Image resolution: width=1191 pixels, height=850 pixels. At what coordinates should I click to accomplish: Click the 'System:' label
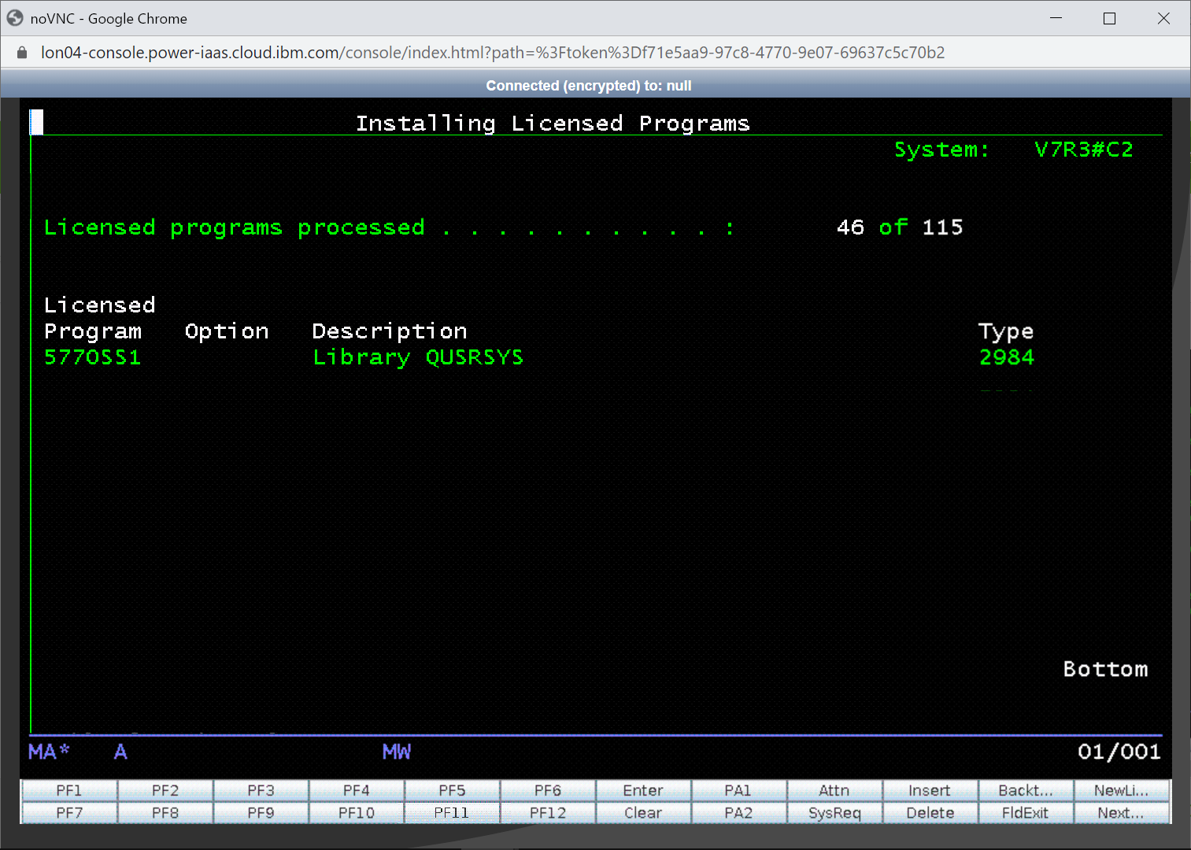tap(942, 150)
